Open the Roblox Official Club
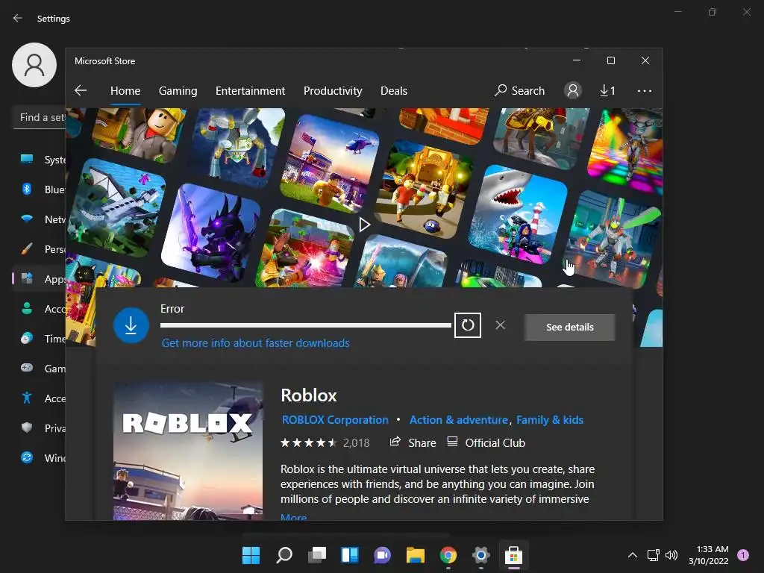This screenshot has width=764, height=573. (x=486, y=442)
